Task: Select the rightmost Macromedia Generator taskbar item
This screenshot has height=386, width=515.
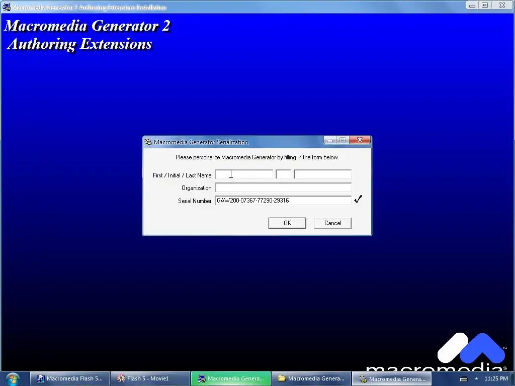Action: click(391, 379)
